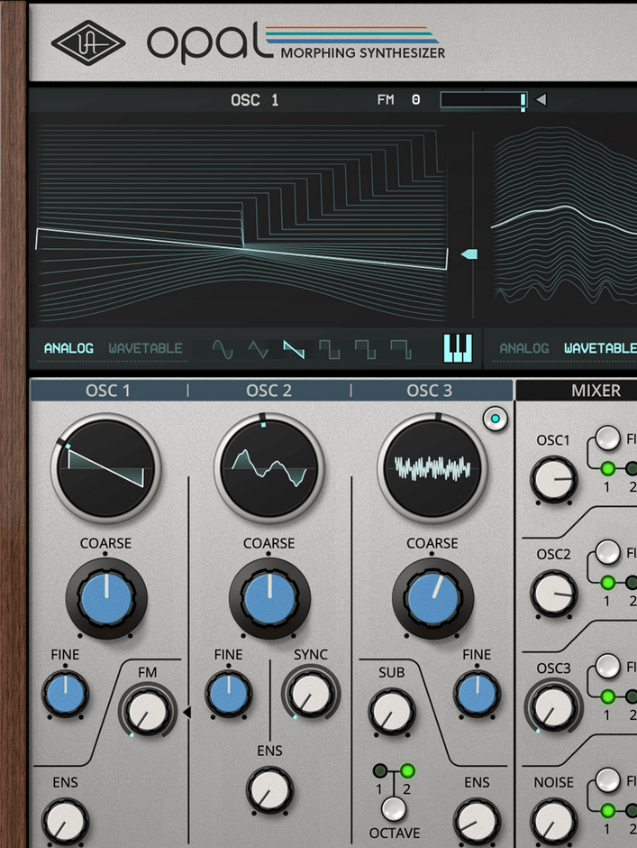The image size is (637, 848).
Task: Click the MIXER section header
Action: coord(577,391)
